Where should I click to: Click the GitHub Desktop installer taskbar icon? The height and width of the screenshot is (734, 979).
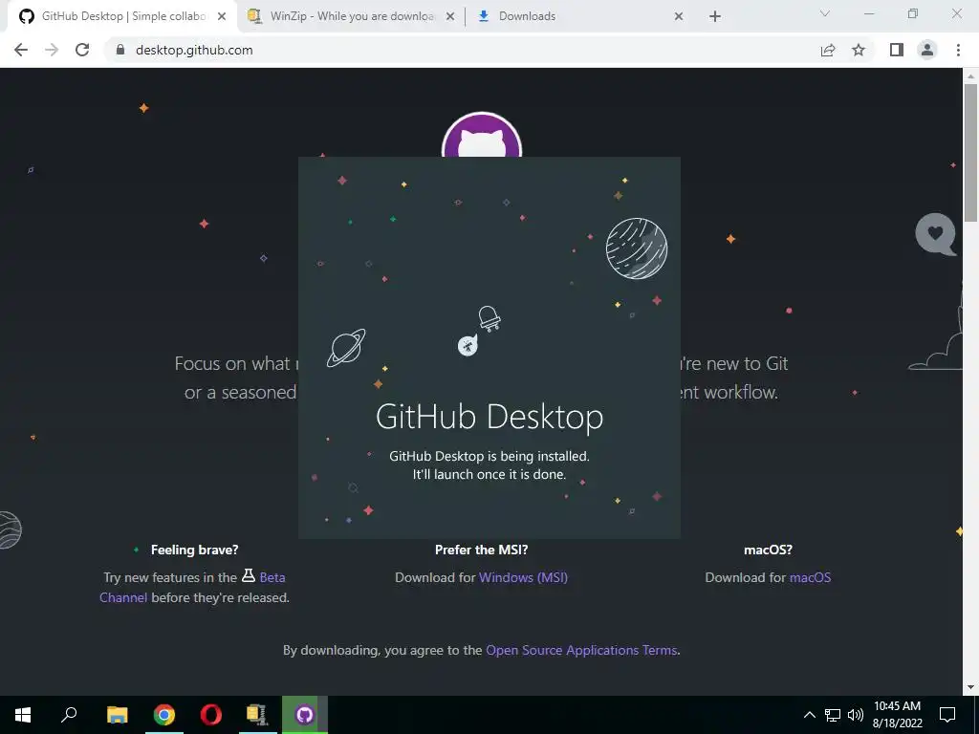(x=305, y=715)
